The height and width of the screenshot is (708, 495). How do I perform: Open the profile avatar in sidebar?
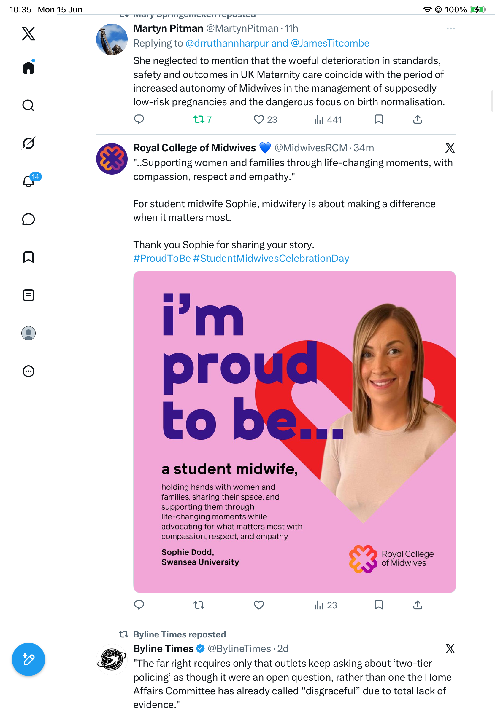(x=28, y=333)
